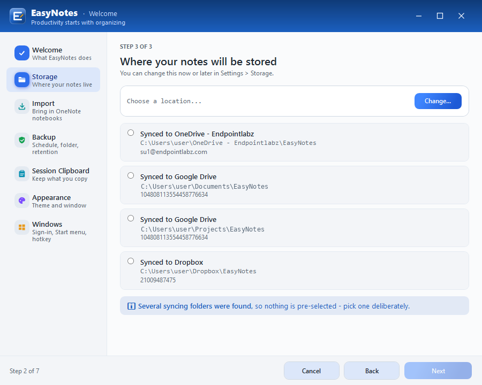Click the path C:\Users\user\Projects\EasyNotes
Viewport: 482px width, 385px height.
[x=202, y=229]
